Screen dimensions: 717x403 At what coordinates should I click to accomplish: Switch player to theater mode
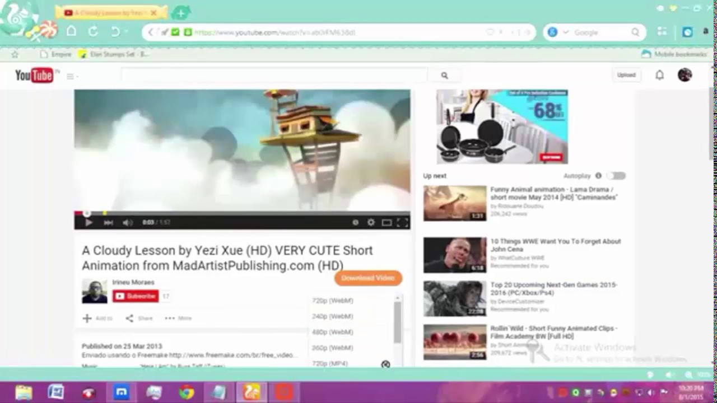(387, 222)
